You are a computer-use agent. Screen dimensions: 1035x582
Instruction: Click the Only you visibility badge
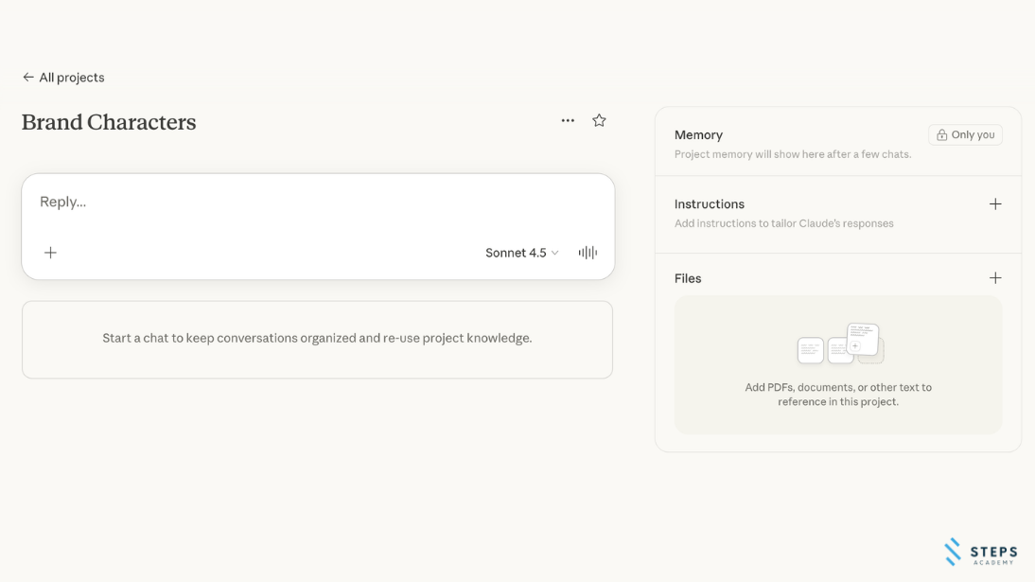[x=965, y=135]
